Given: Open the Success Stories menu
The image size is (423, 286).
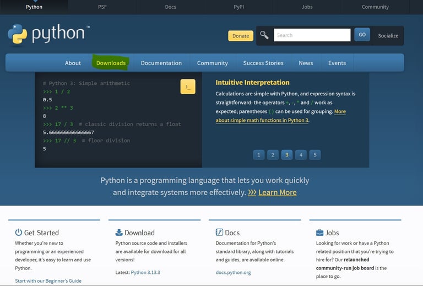Looking at the screenshot, I should pyautogui.click(x=263, y=63).
